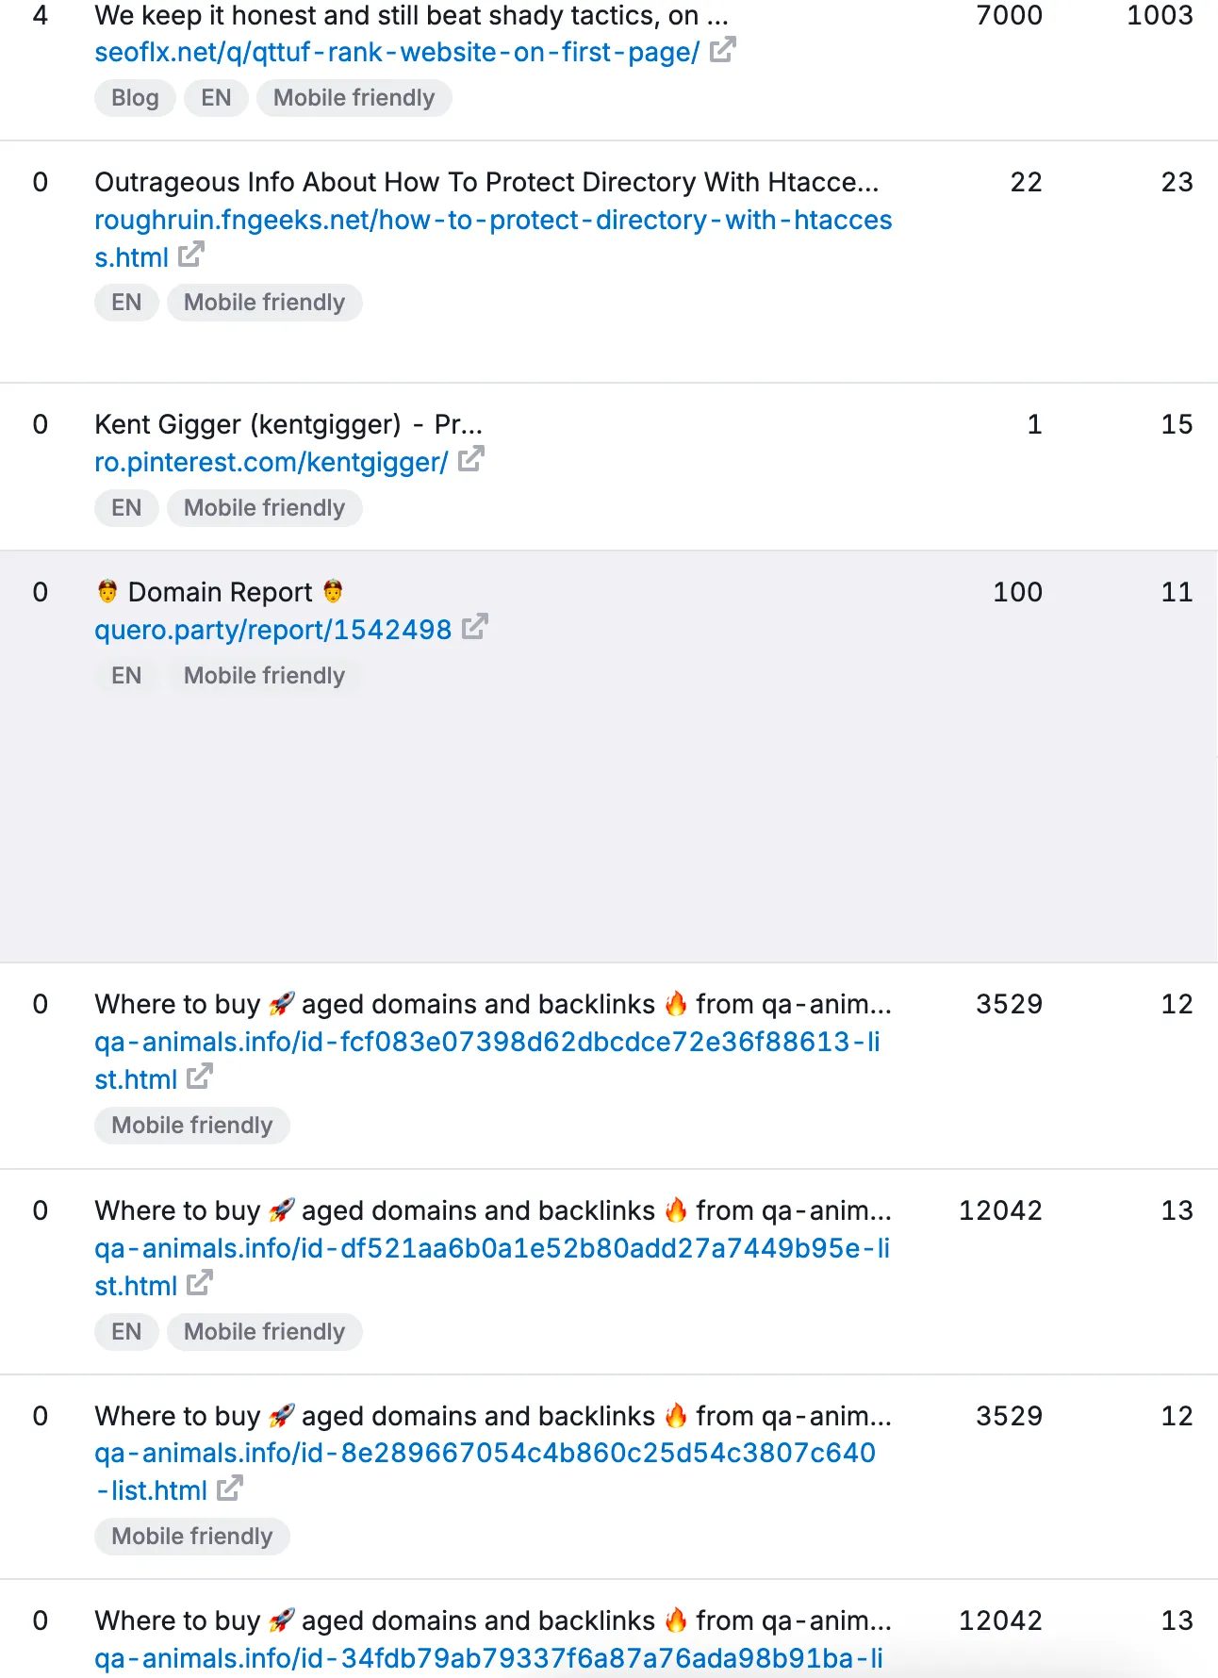Open external icon for qa-animals 8e28966 URL
Viewport: 1218px width, 1678px height.
230,1489
